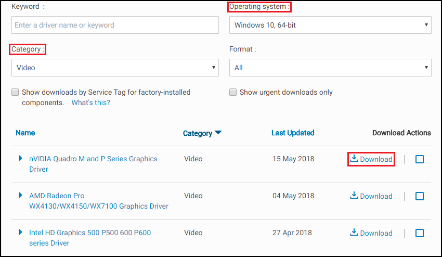442x257 pixels.
Task: Expand the AMD Radeon Pro driver details
Action: click(21, 195)
